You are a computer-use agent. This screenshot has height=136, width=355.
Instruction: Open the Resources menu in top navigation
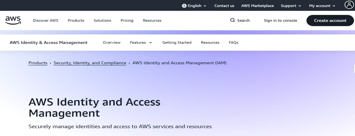point(152,20)
